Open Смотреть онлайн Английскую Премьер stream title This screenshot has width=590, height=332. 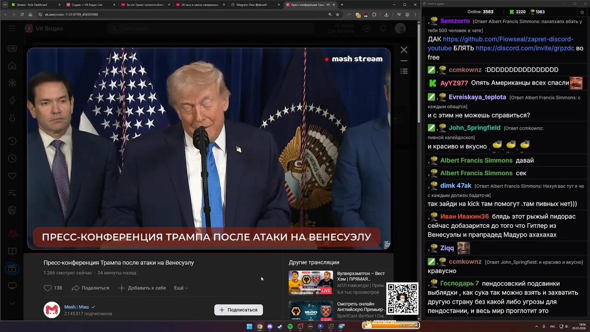[361, 307]
